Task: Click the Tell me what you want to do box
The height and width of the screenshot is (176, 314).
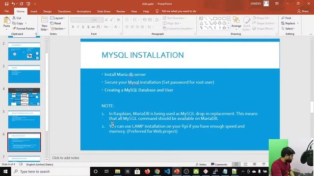Action: [x=179, y=11]
